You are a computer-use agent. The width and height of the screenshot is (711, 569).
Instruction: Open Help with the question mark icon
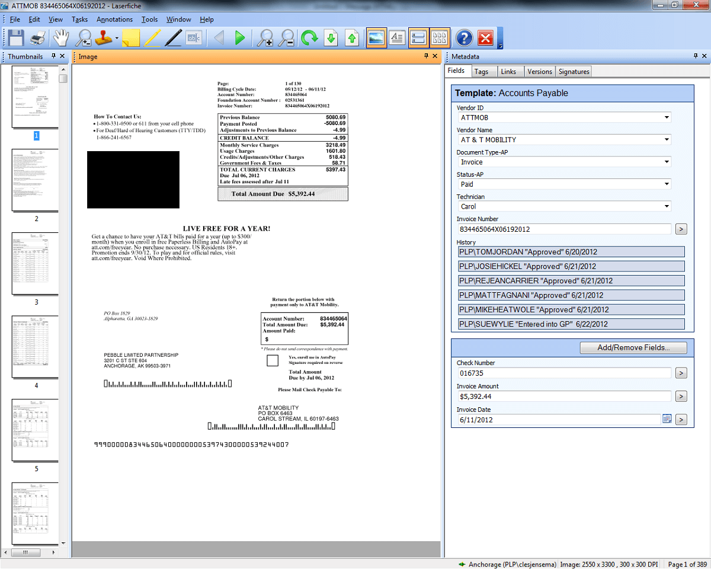465,38
